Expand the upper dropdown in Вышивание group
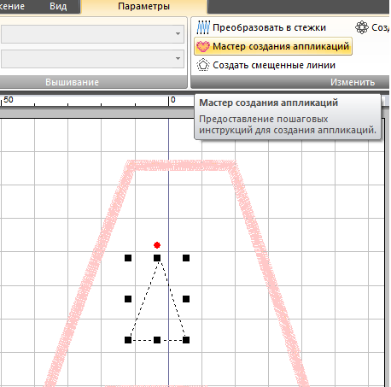 point(178,33)
